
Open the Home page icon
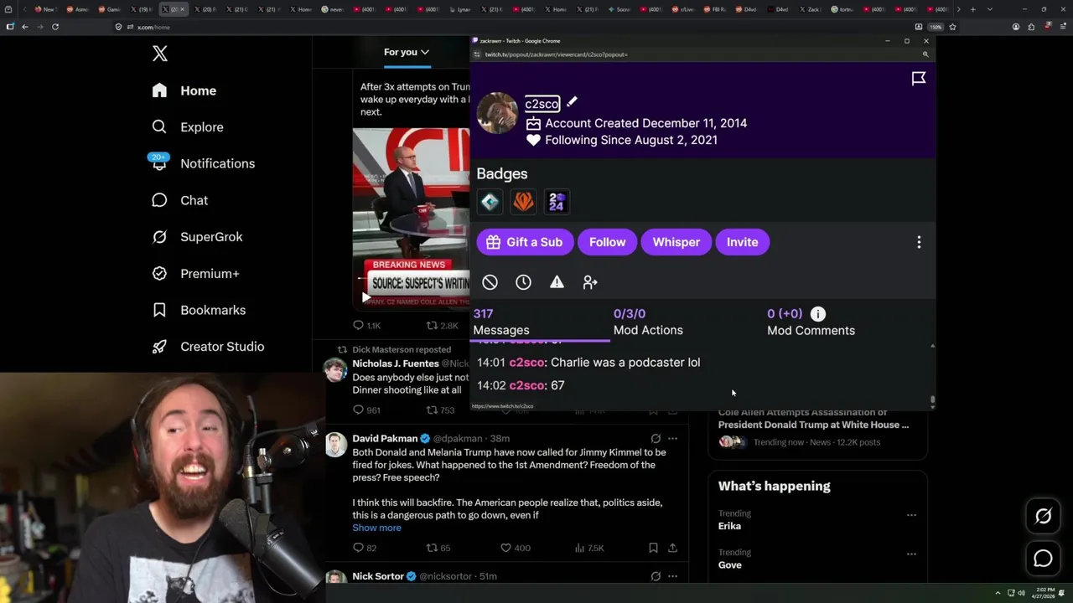159,90
